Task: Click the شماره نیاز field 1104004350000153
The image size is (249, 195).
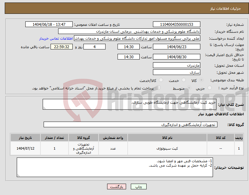Action: click(x=176, y=24)
